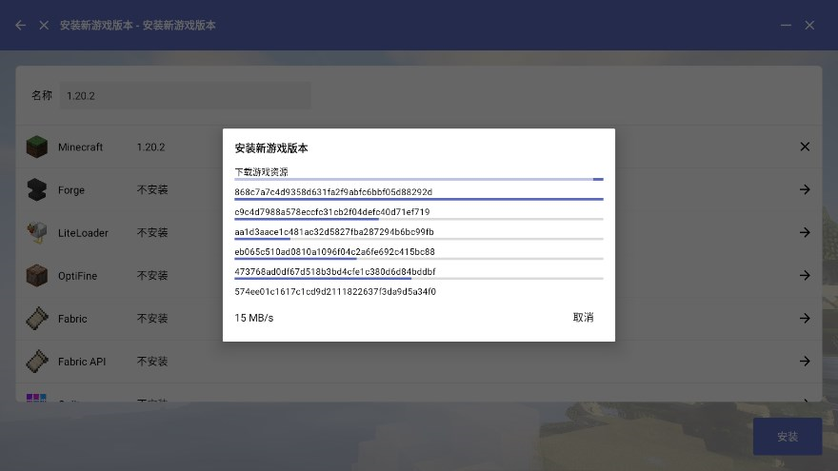This screenshot has height=471, width=838.
Task: Click the 名称 name input field
Action: click(x=186, y=95)
